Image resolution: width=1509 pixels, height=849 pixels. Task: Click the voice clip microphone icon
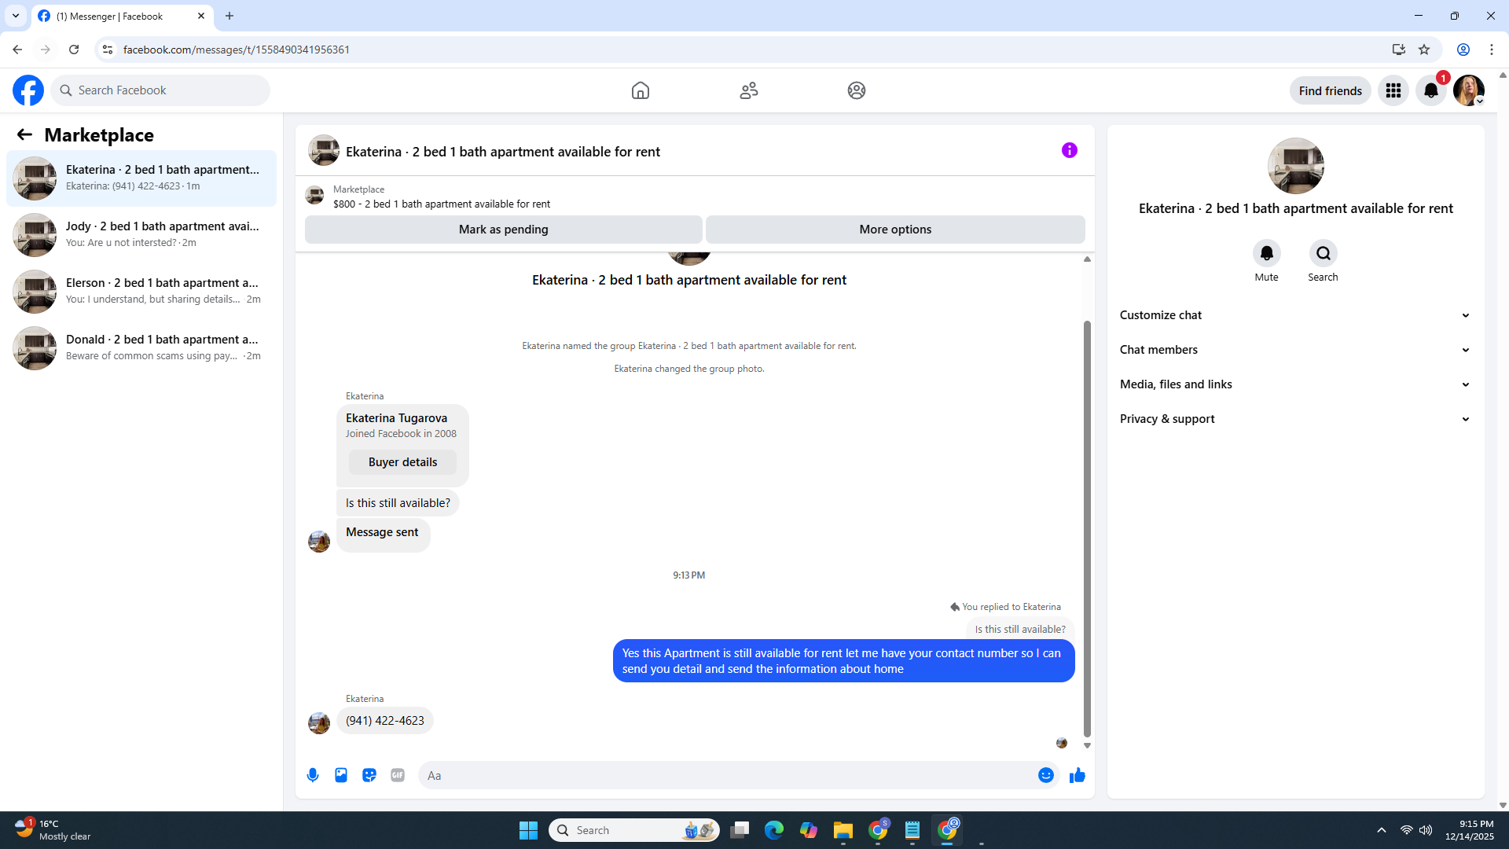click(x=313, y=775)
